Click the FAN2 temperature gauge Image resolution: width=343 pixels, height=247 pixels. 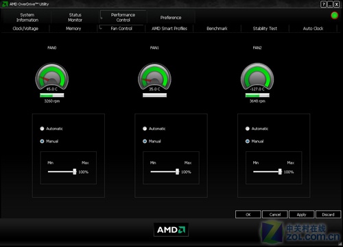(x=257, y=77)
